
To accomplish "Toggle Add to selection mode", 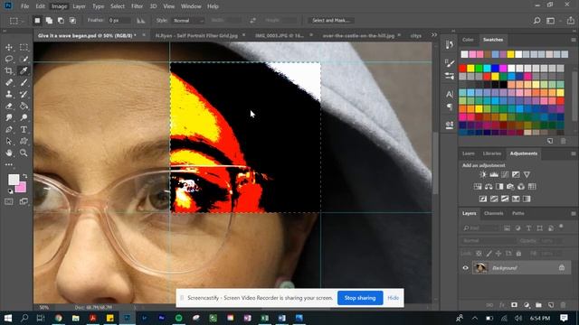I will pyautogui.click(x=49, y=21).
